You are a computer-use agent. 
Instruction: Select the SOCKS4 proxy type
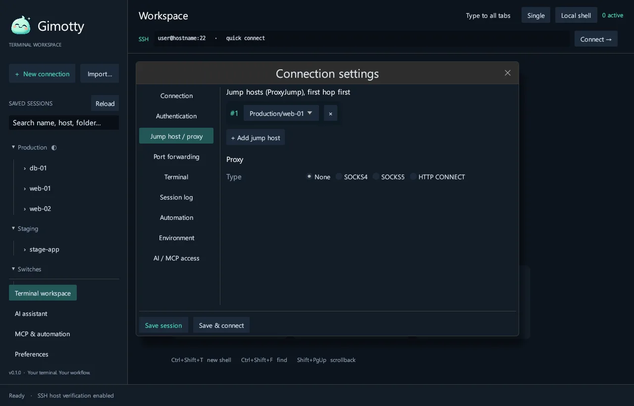(x=352, y=177)
